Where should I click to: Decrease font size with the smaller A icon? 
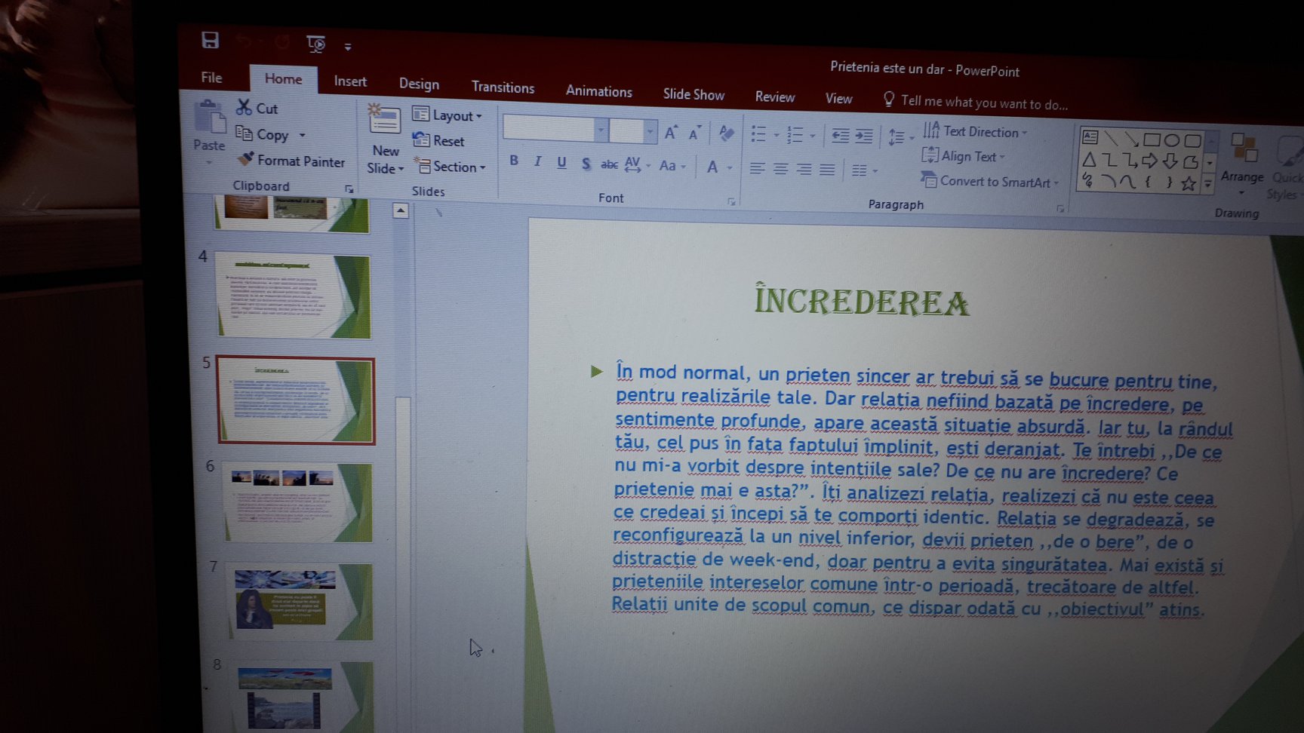point(694,134)
